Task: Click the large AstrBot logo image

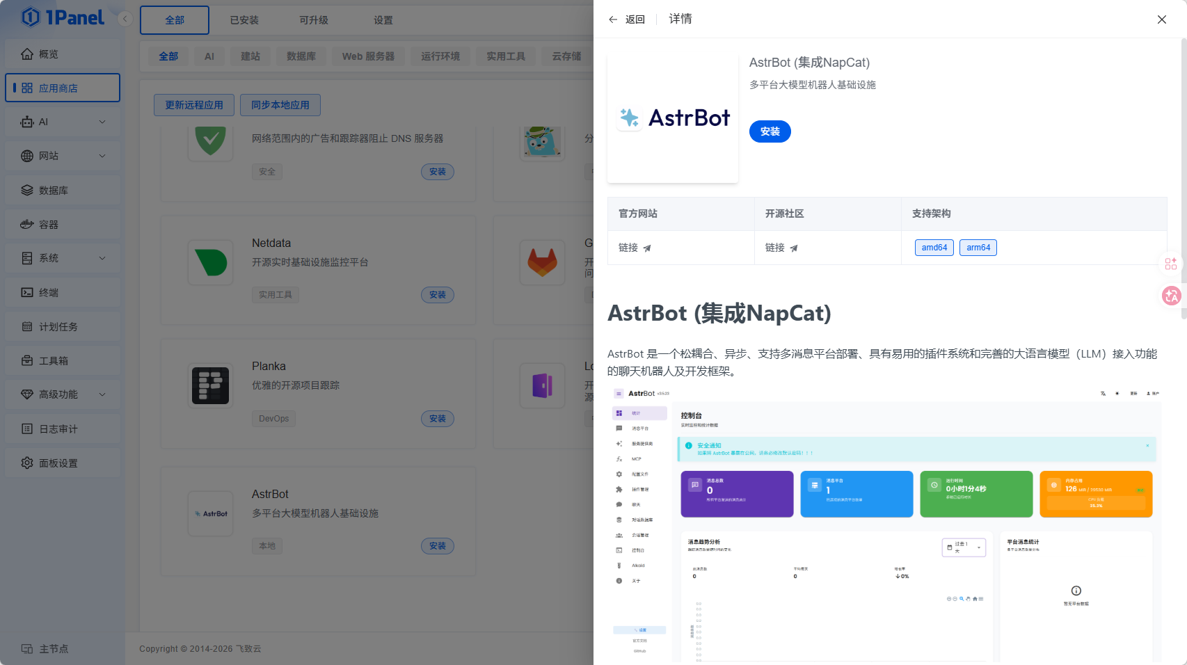Action: [673, 118]
